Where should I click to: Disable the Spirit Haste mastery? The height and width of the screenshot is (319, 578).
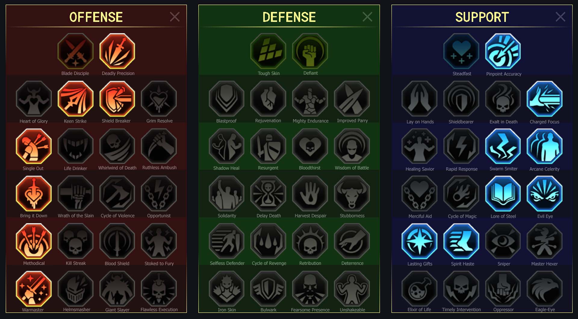pos(461,241)
